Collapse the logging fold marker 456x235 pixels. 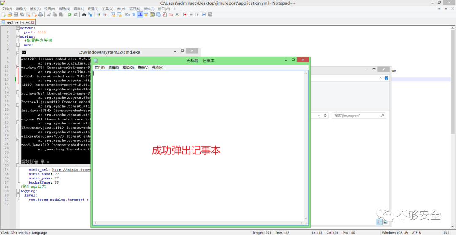[18, 191]
